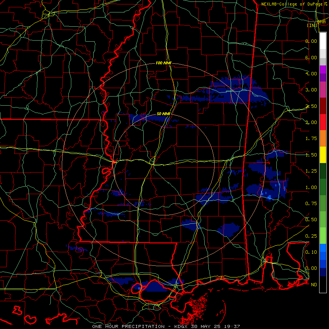Pick the bright red swatch beside 2.00
329x329 pixels.
pos(323,122)
